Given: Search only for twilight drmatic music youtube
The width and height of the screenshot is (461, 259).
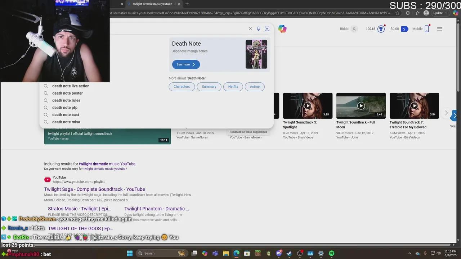Looking at the screenshot, I should click(105, 169).
